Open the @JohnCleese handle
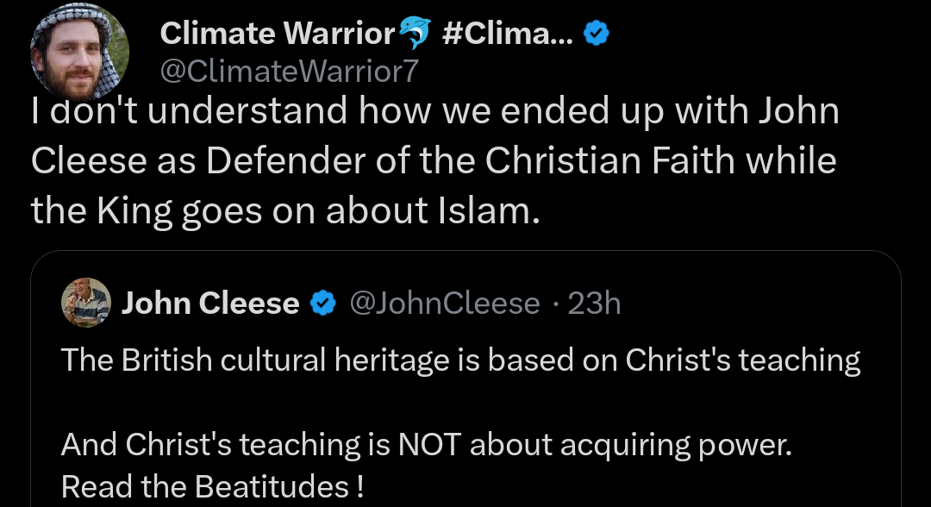The width and height of the screenshot is (931, 507). (x=444, y=304)
